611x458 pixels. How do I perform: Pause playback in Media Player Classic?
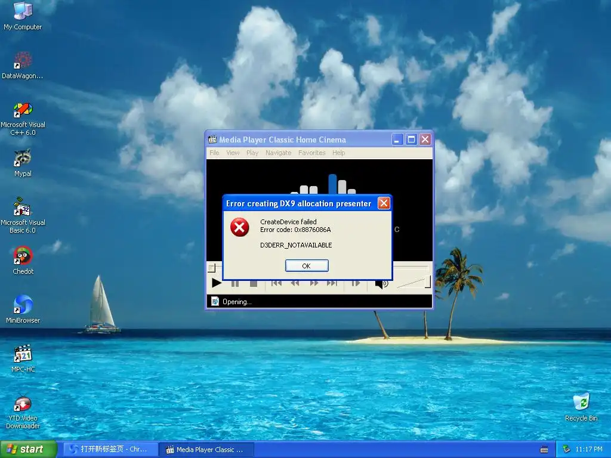(x=235, y=283)
